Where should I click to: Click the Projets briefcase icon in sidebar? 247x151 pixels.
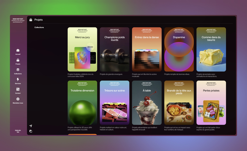point(18,60)
